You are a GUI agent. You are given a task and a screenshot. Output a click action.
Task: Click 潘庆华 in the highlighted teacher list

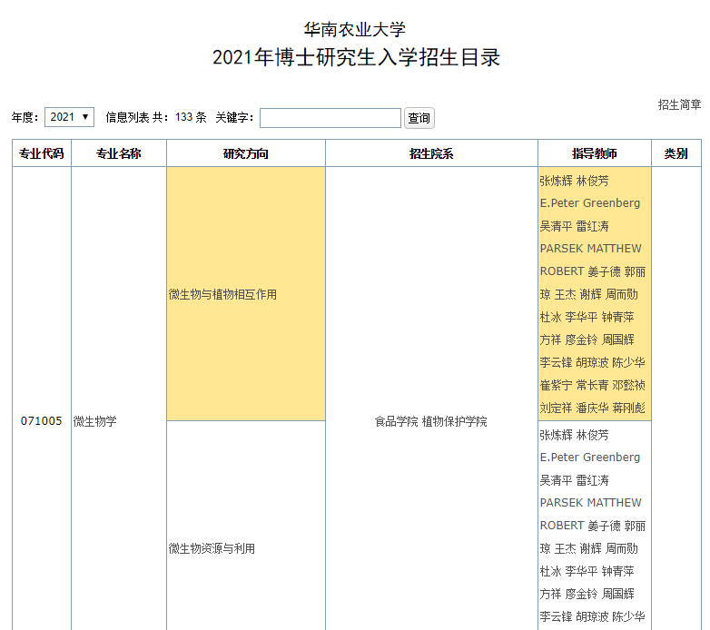click(592, 408)
